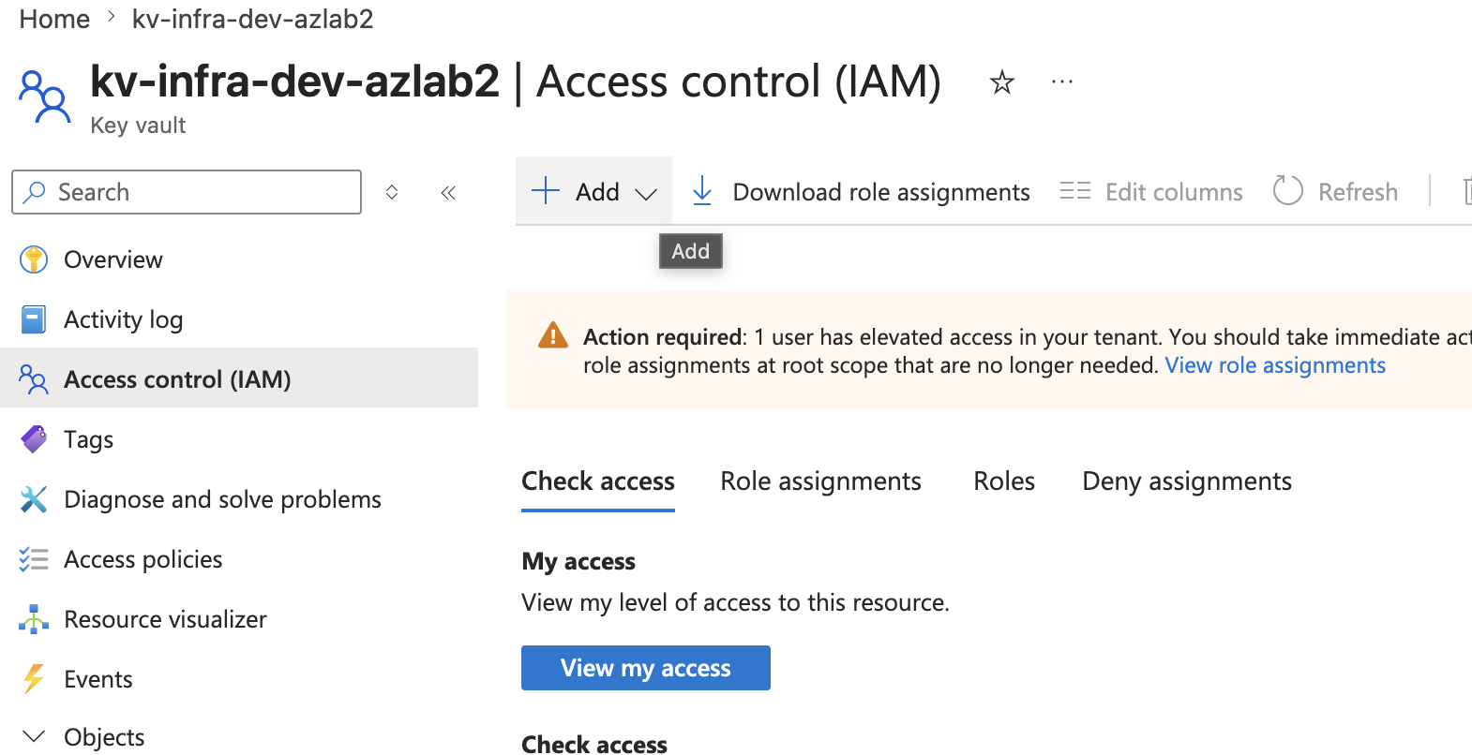Click the purple Tags icon

pyautogui.click(x=34, y=439)
